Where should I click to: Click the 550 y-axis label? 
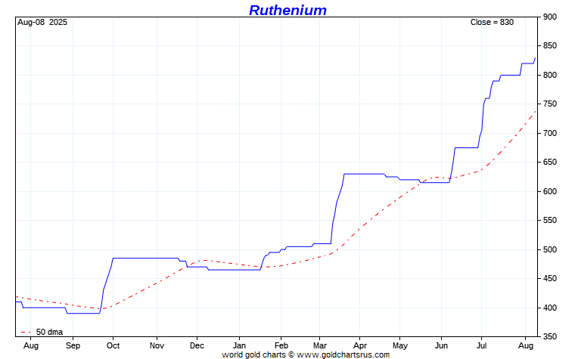(550, 220)
